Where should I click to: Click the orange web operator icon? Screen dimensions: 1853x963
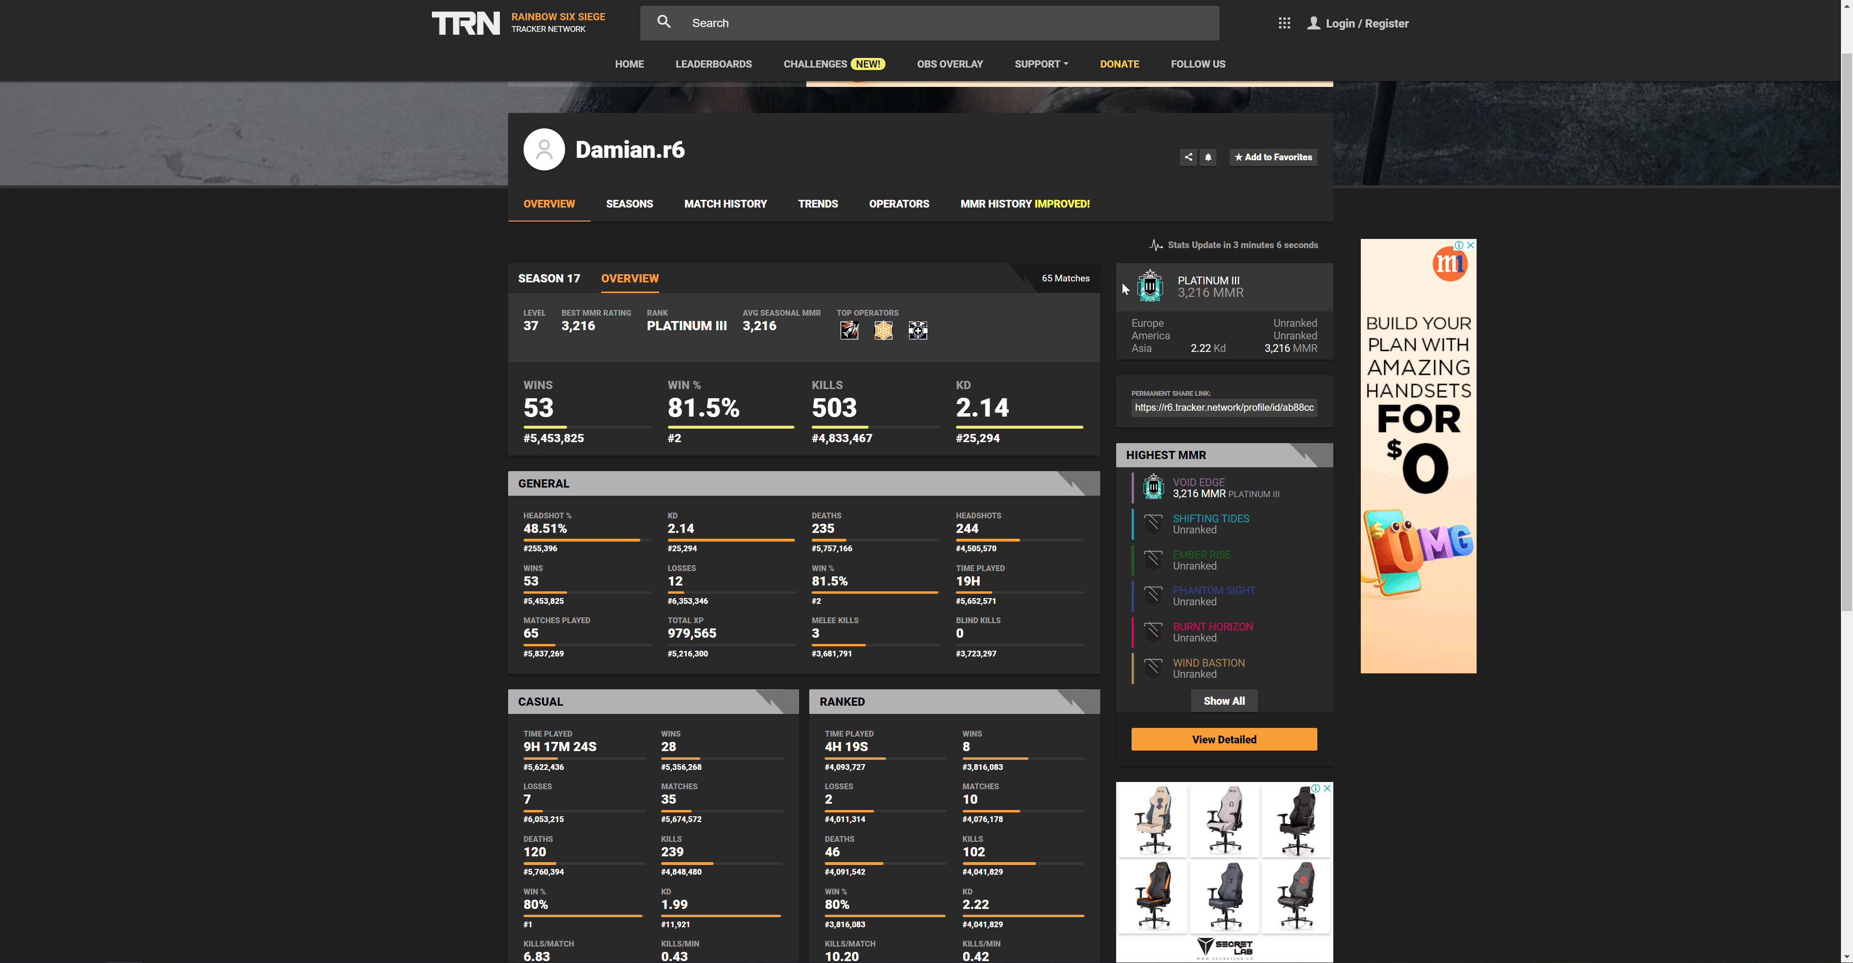pyautogui.click(x=884, y=330)
